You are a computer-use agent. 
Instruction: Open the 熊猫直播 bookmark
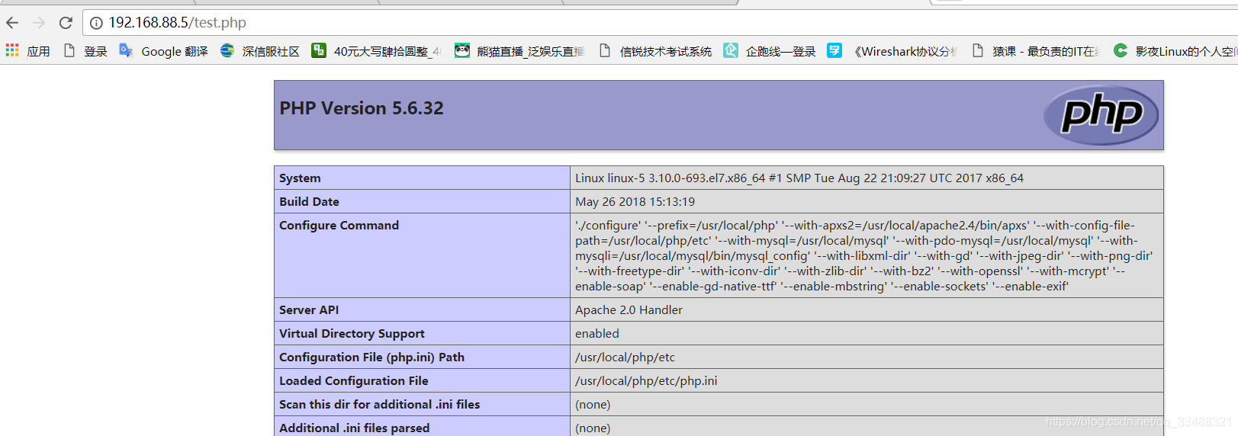pyautogui.click(x=519, y=51)
